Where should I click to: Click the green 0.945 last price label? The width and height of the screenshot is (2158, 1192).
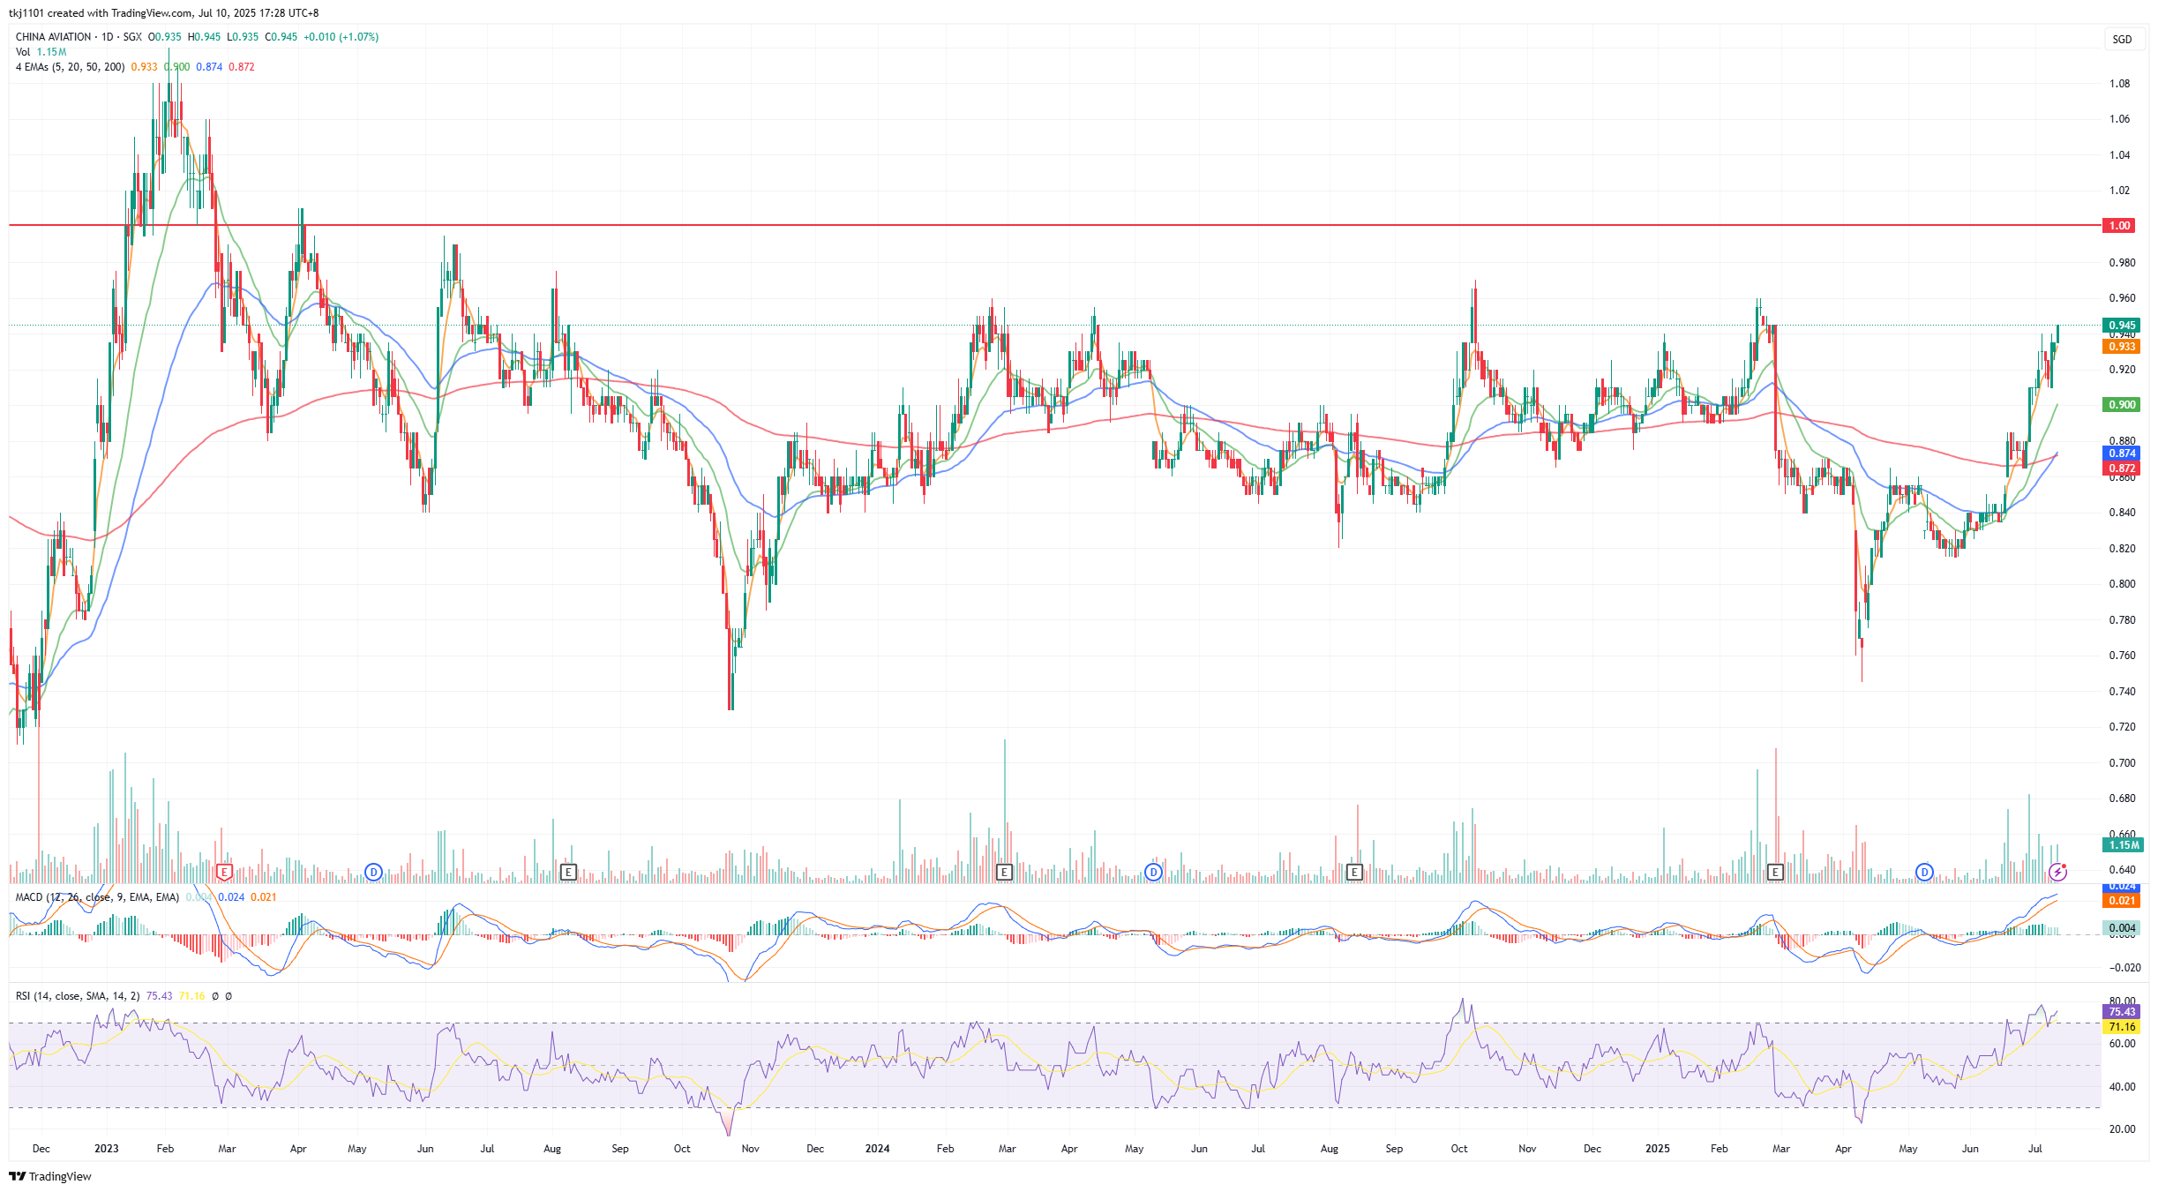coord(2122,326)
